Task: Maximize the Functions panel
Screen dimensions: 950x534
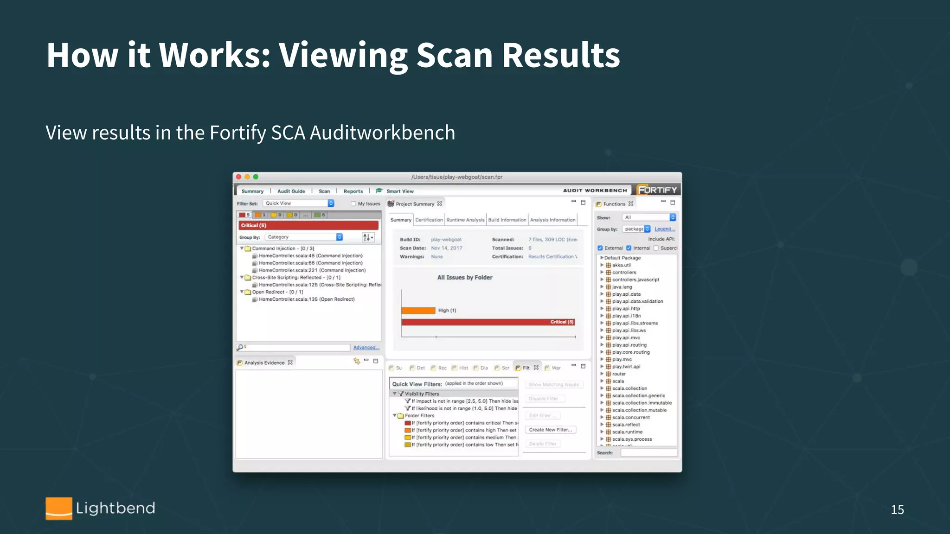Action: coord(673,203)
